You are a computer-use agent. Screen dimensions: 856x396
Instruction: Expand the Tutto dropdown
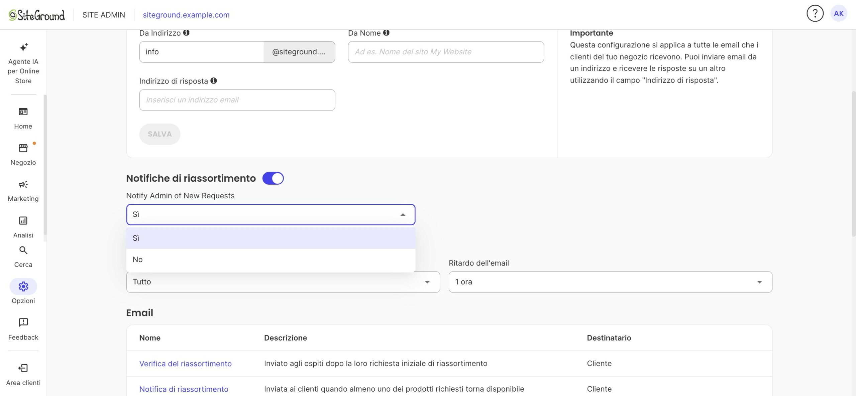tap(283, 282)
